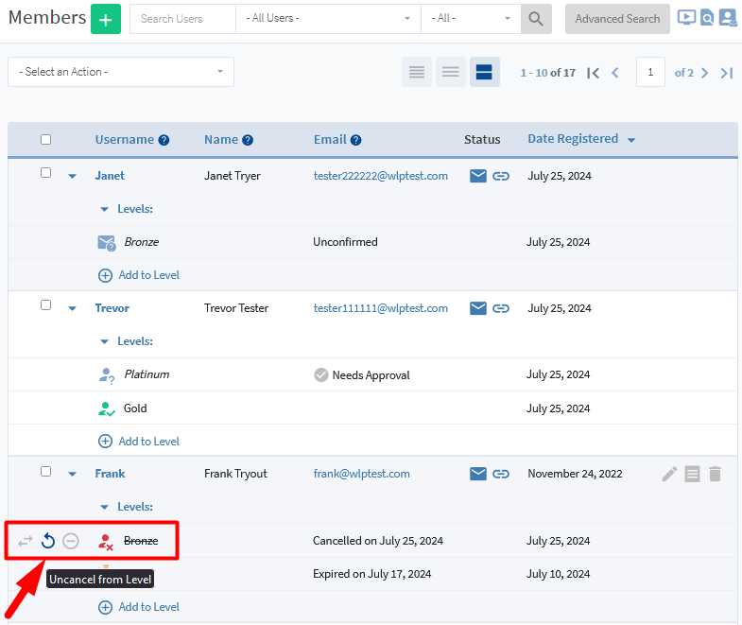Go to previous page arrow

[x=615, y=73]
